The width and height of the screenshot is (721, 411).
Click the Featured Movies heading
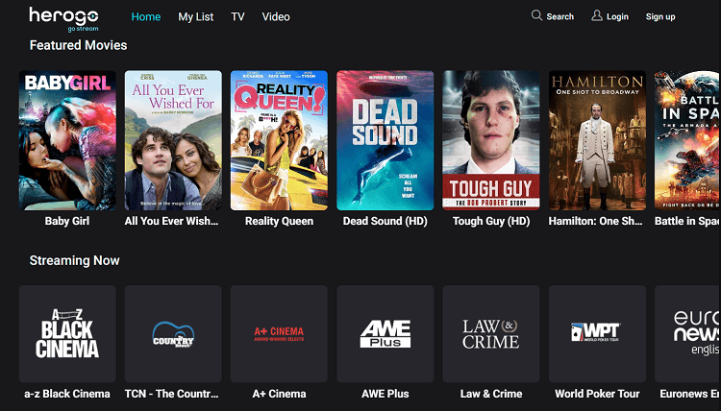(x=78, y=45)
